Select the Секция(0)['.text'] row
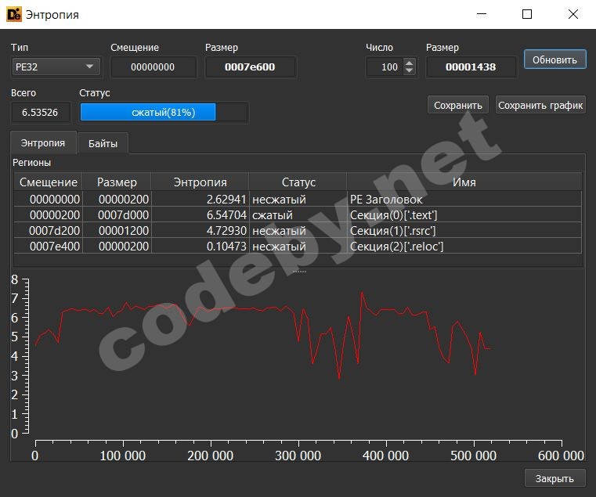The image size is (596, 497). pos(298,214)
